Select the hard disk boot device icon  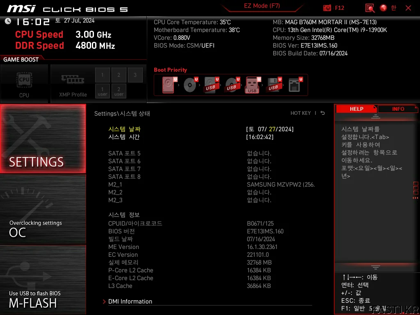[169, 85]
